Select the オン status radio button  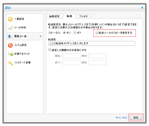tap(64, 33)
